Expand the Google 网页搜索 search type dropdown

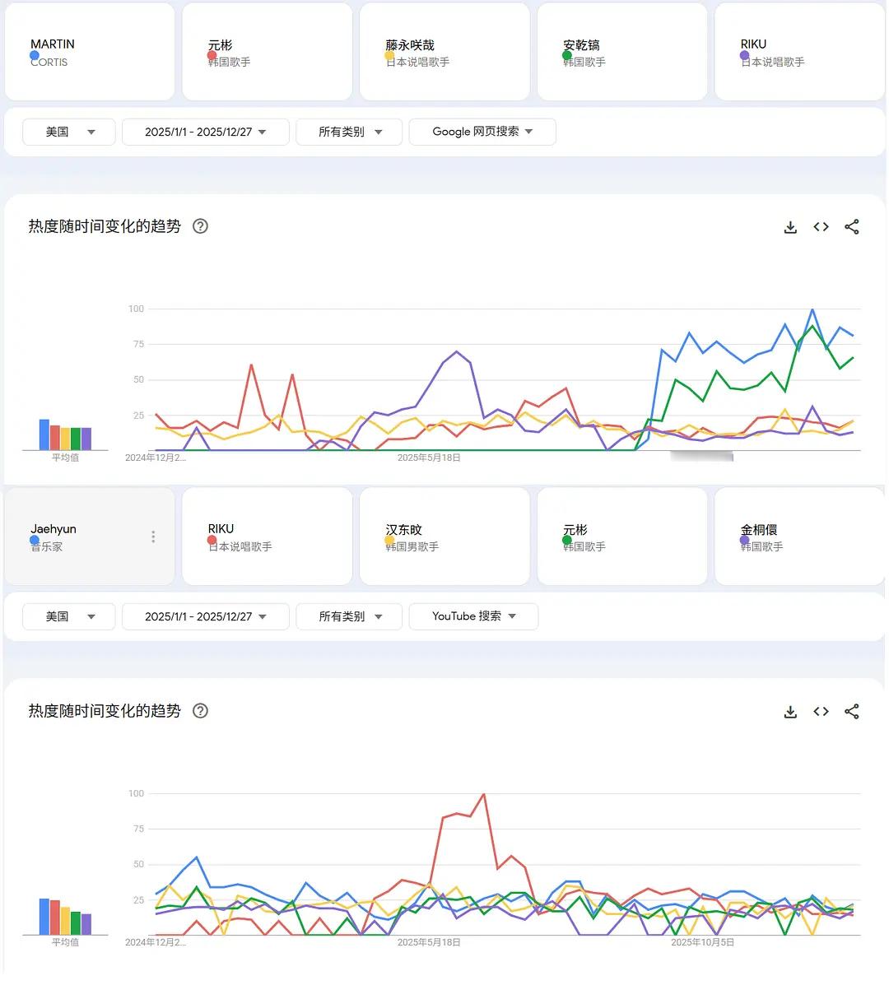[x=482, y=132]
